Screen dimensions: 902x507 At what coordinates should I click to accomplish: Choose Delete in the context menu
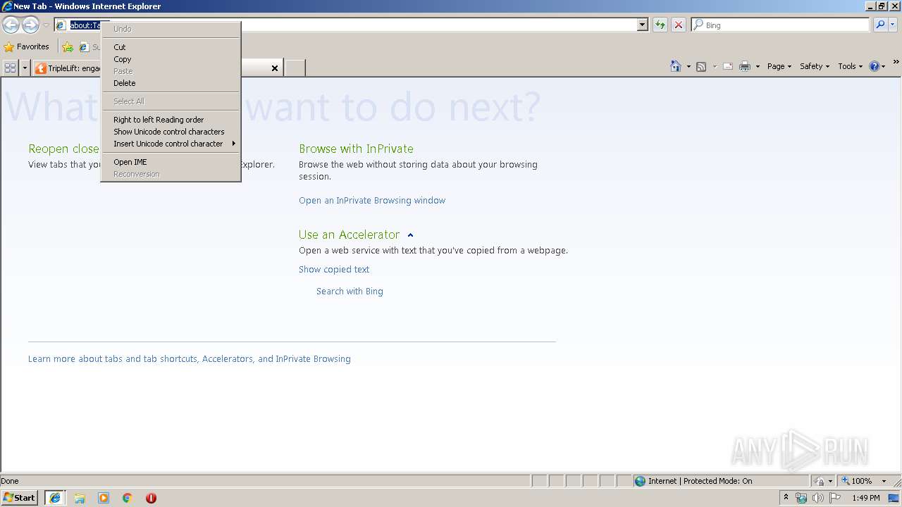point(171,83)
